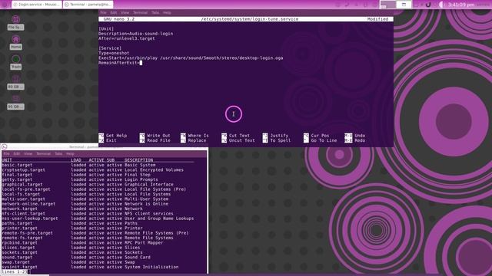Click the Go To Line shortcut in nano

click(320, 140)
